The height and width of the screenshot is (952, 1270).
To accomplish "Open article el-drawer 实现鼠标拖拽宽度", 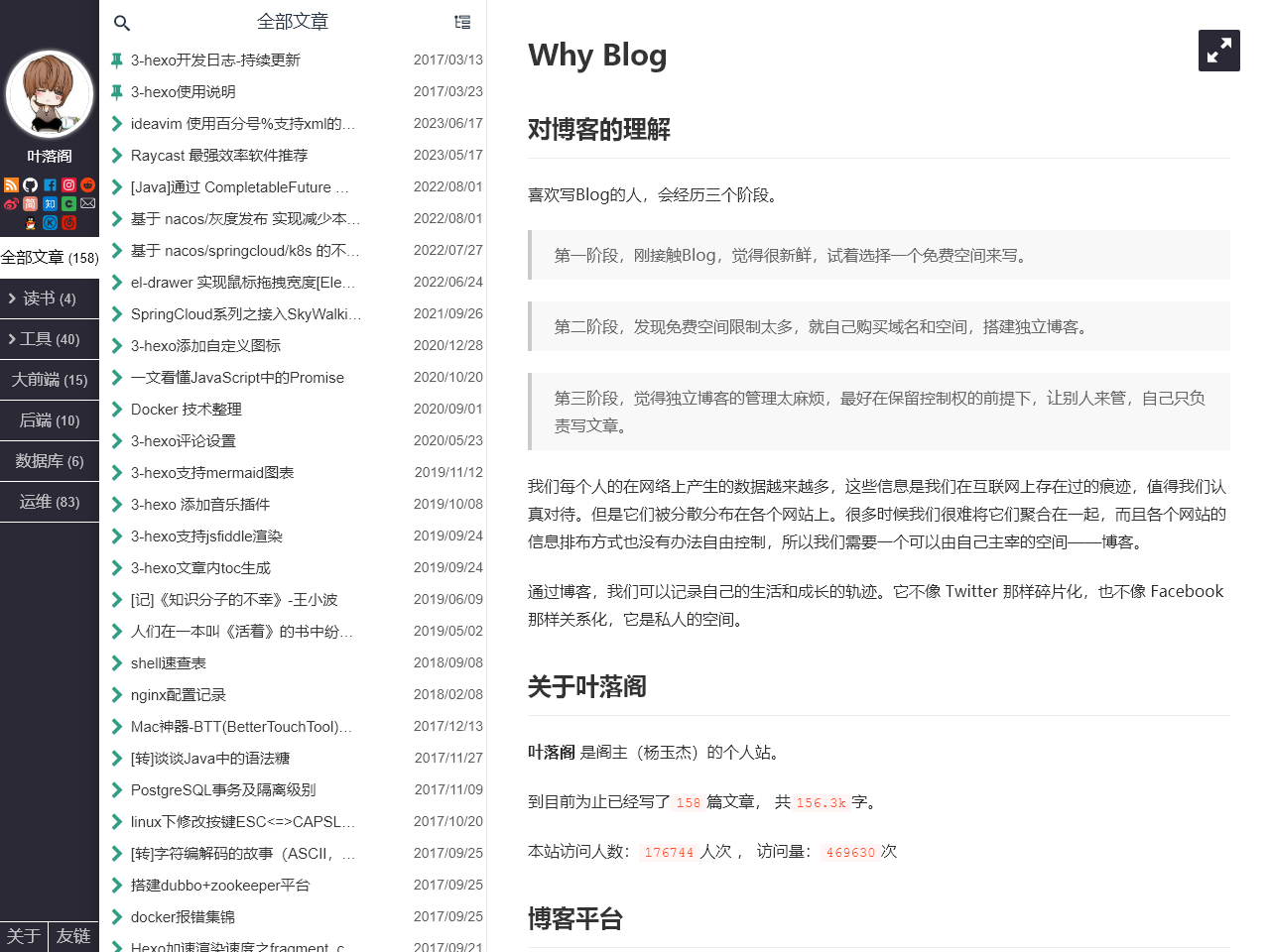I will (243, 283).
